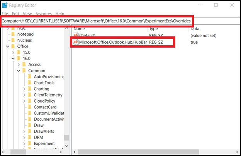The image size is (241, 156).
Task: Select the 16.0 key folder icon
Action: coord(19,58)
